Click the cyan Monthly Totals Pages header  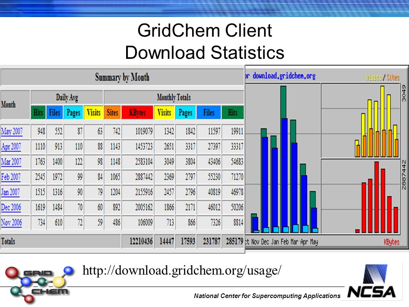185,113
